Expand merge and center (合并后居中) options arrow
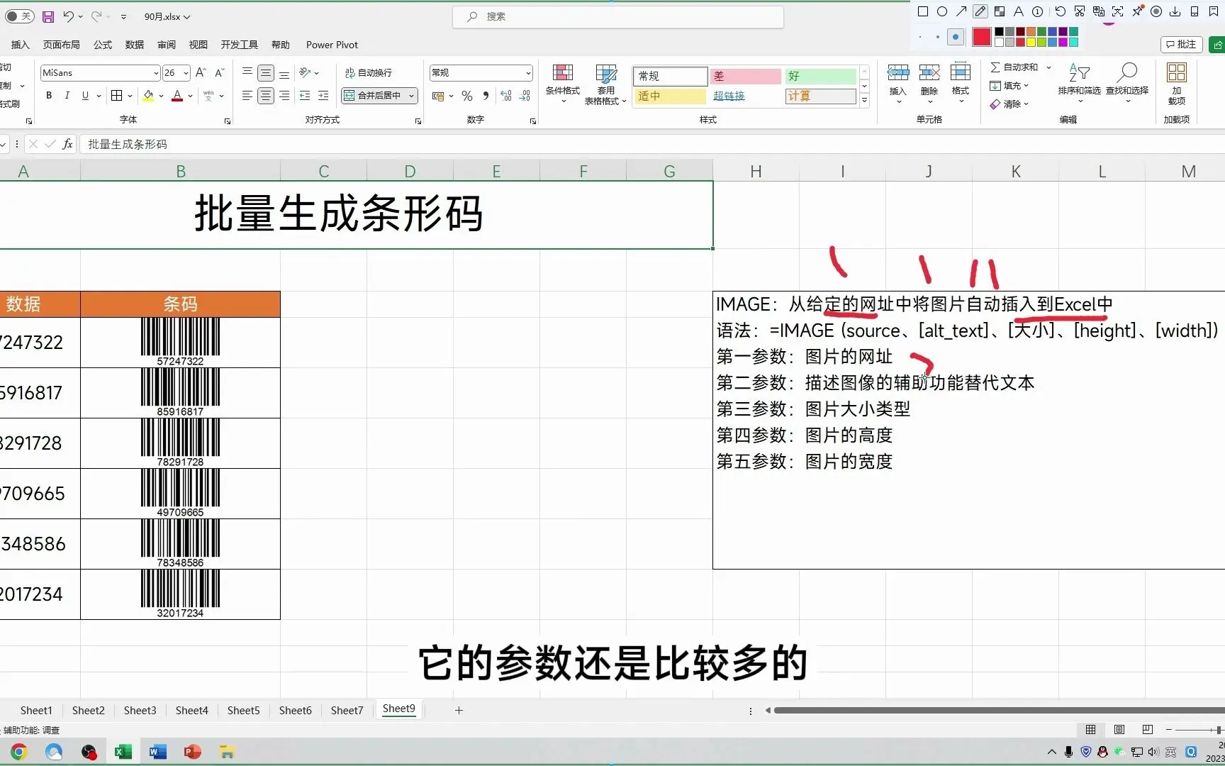Image resolution: width=1225 pixels, height=766 pixels. [411, 96]
